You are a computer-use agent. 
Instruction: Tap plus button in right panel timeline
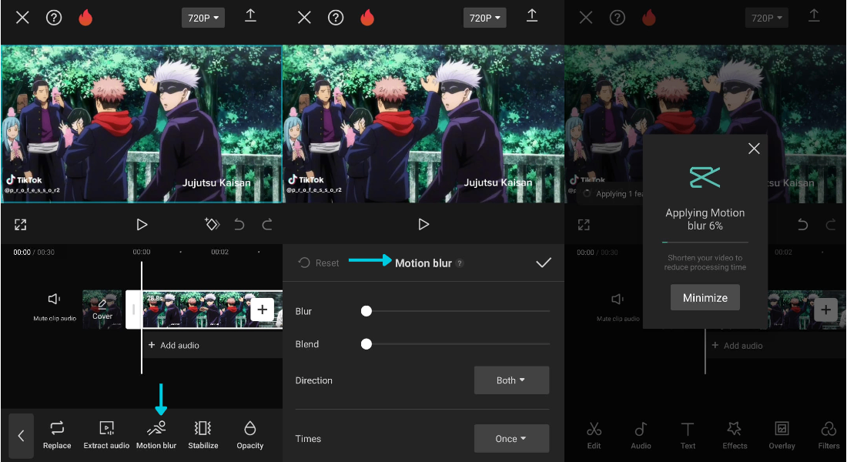click(825, 310)
